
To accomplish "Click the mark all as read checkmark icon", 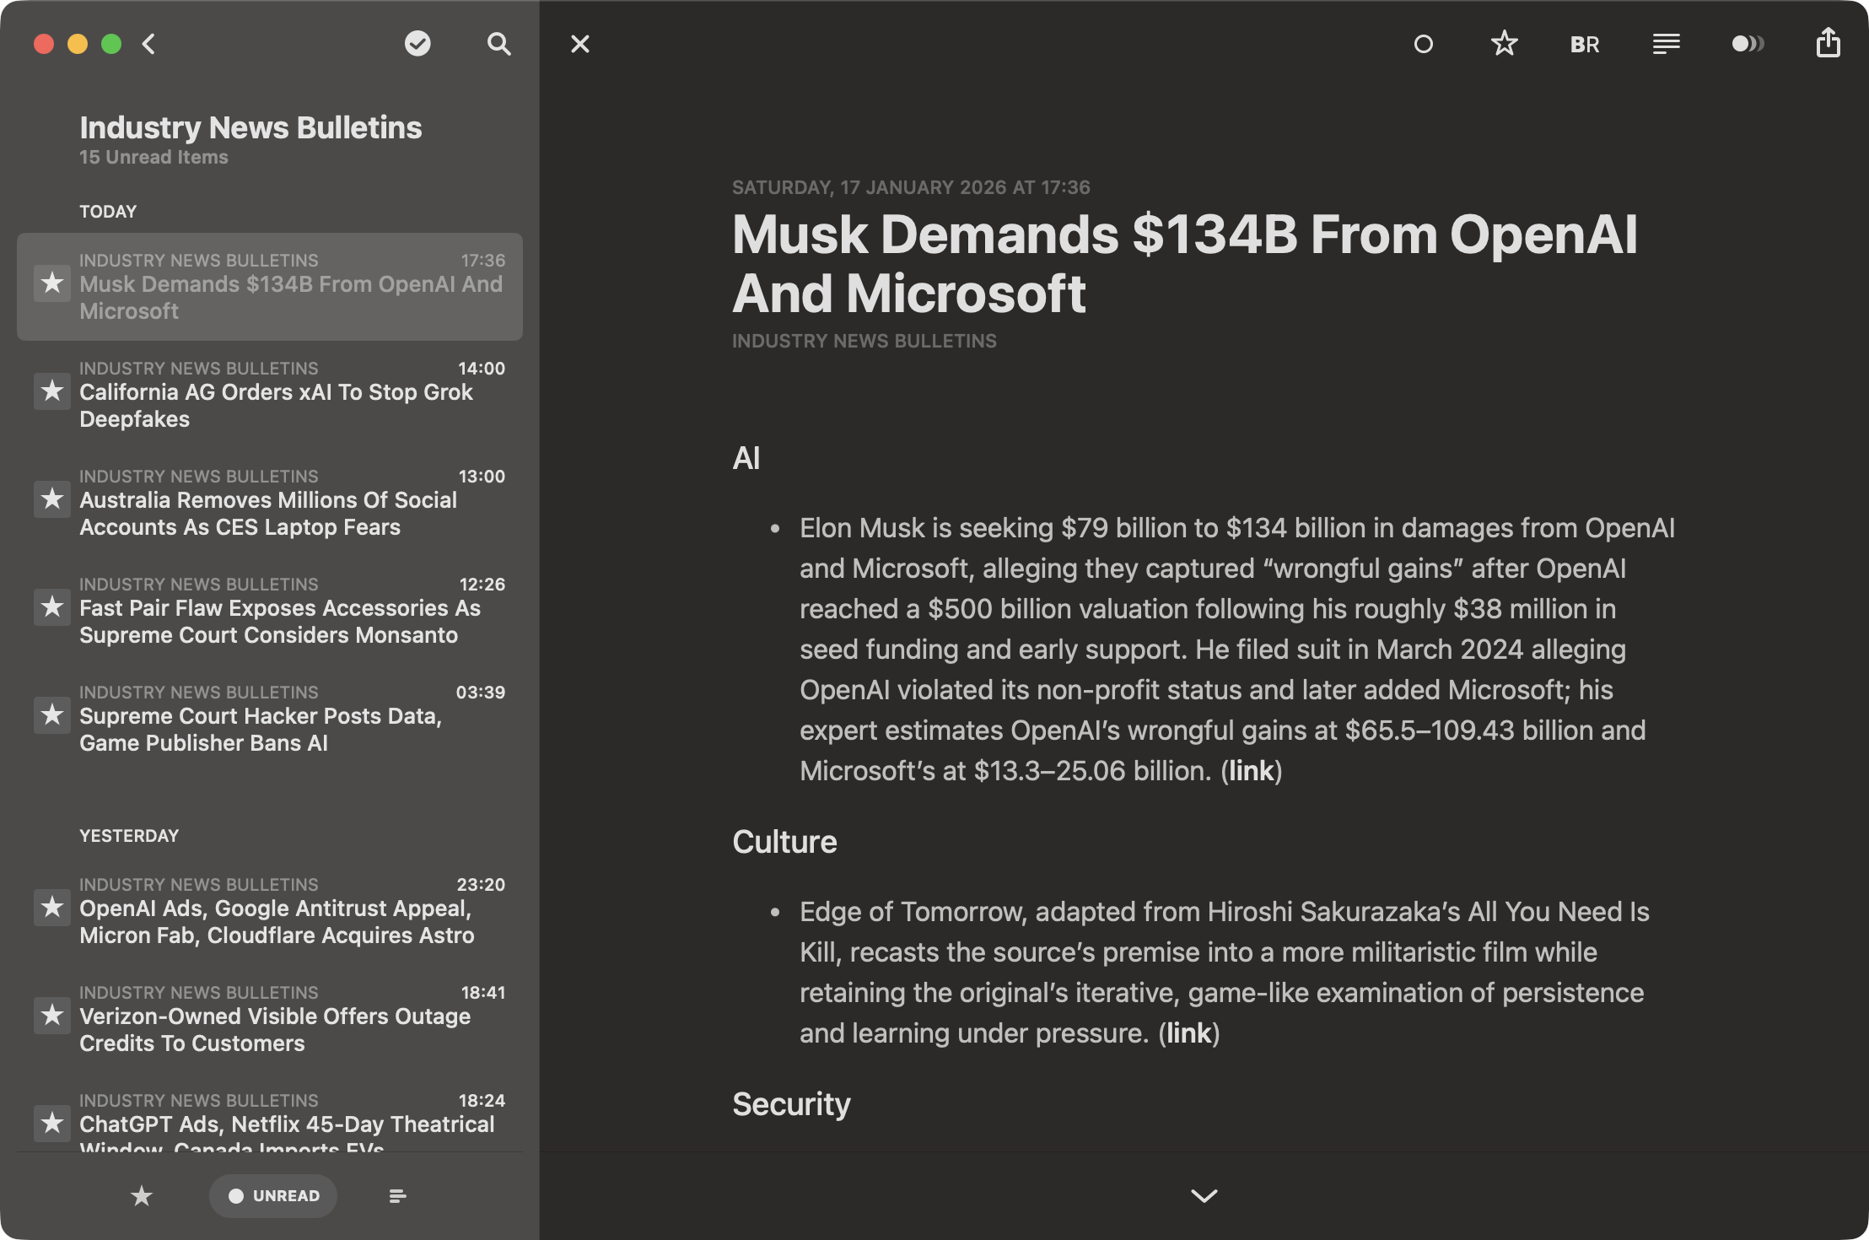I will pos(417,44).
